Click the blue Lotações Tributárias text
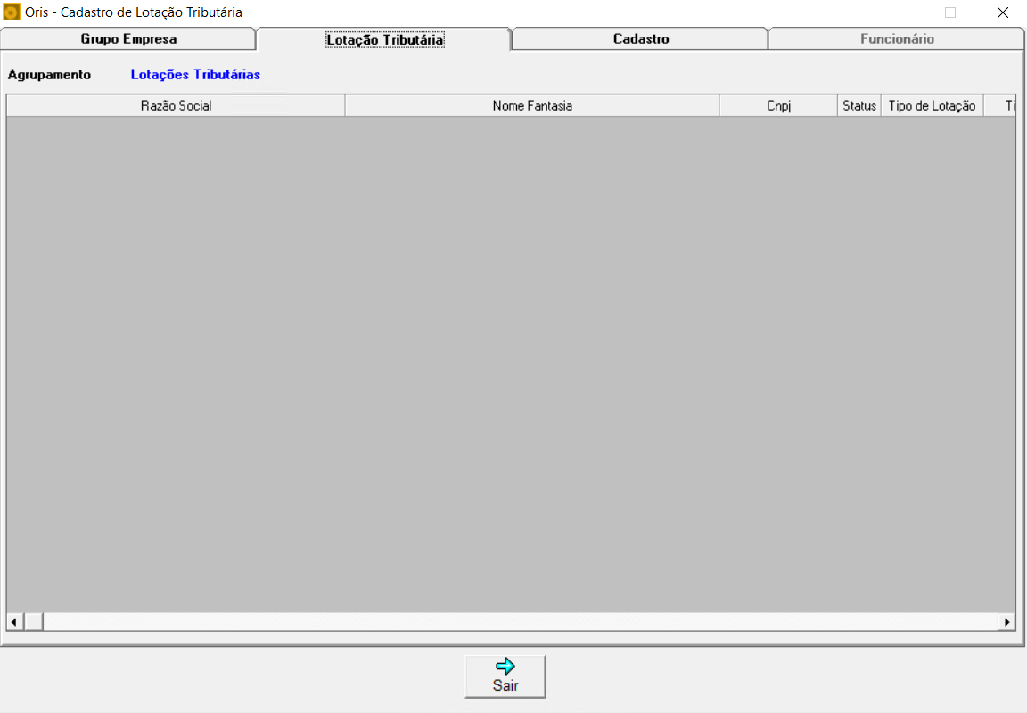 pyautogui.click(x=195, y=75)
